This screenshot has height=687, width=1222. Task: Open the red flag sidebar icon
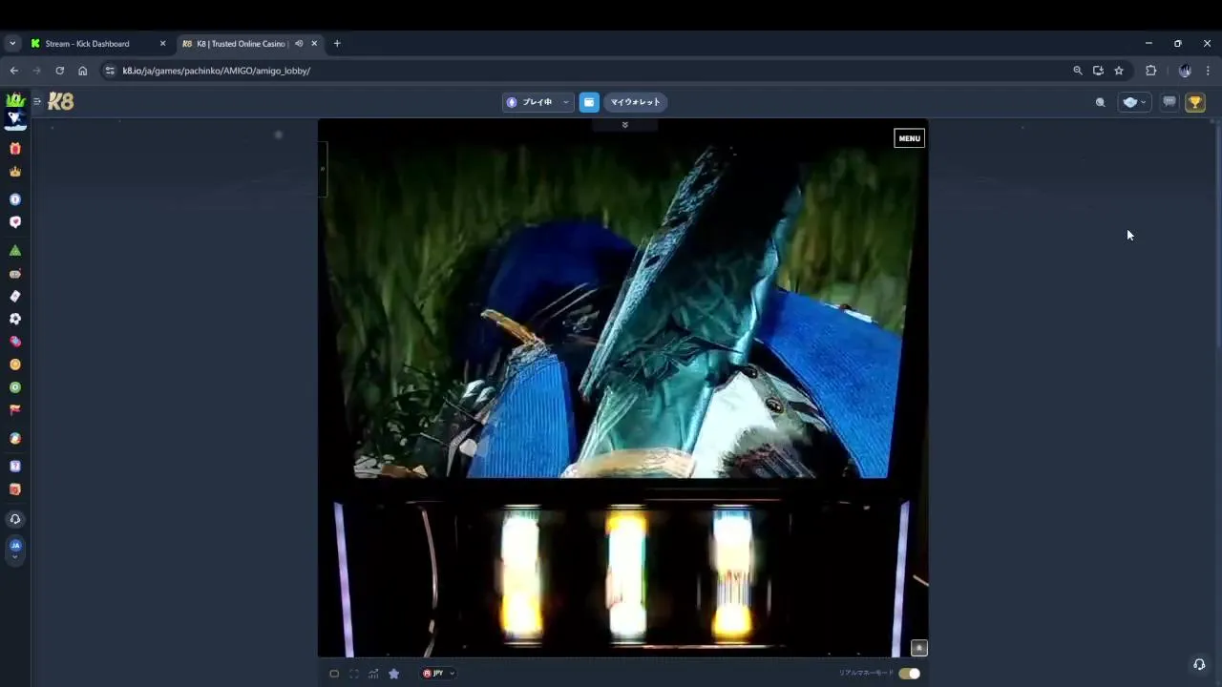tap(14, 410)
